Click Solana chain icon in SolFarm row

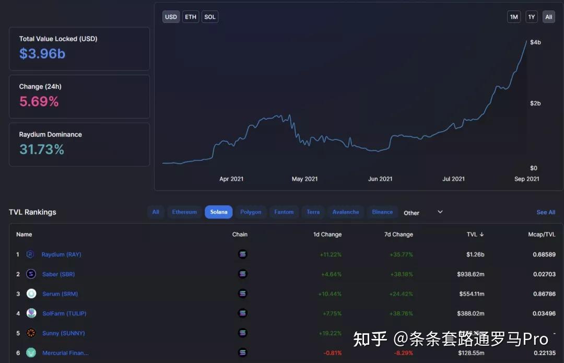(243, 313)
